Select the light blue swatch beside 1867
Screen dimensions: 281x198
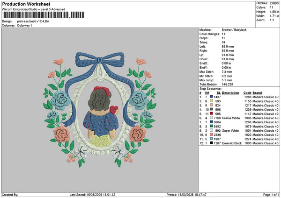[x=212, y=139]
